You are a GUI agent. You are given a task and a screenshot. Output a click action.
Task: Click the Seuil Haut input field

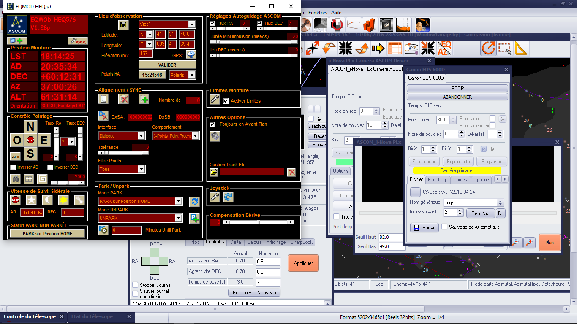[392, 237]
